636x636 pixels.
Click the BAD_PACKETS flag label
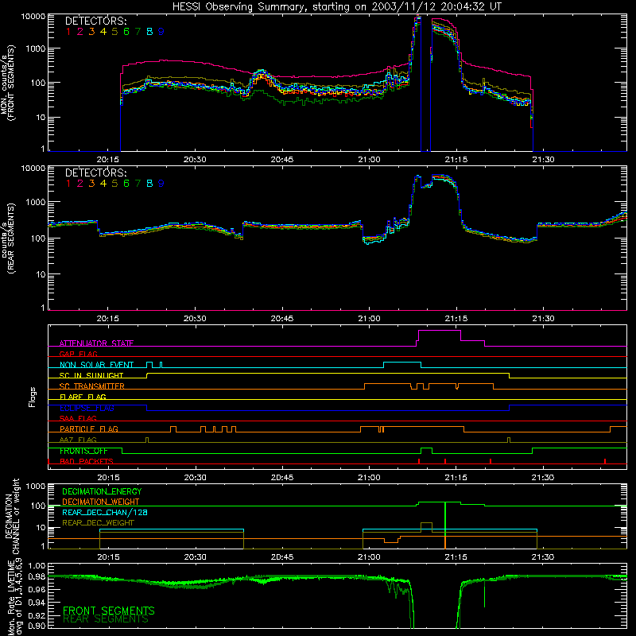pyautogui.click(x=87, y=462)
